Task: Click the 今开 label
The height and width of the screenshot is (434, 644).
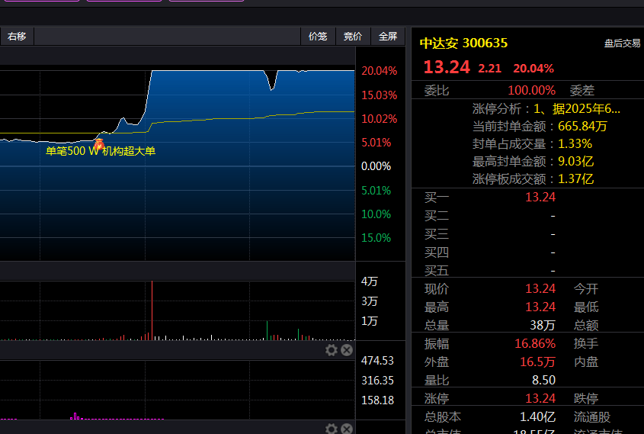Action: pos(585,289)
